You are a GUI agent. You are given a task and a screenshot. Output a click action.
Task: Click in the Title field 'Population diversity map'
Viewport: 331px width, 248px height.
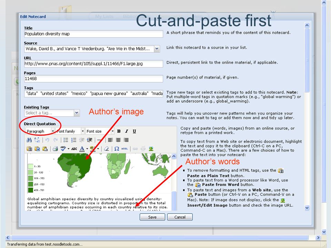tap(93, 34)
